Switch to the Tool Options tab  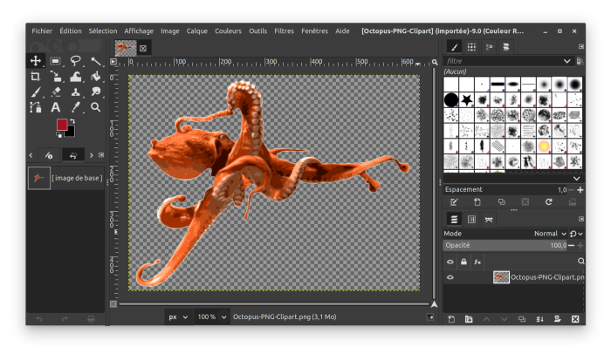tap(49, 155)
